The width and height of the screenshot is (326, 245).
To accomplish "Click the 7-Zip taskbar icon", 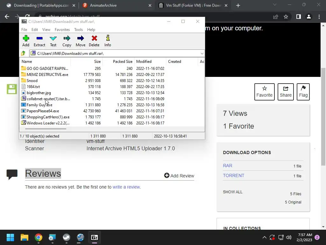I will coord(94,237).
